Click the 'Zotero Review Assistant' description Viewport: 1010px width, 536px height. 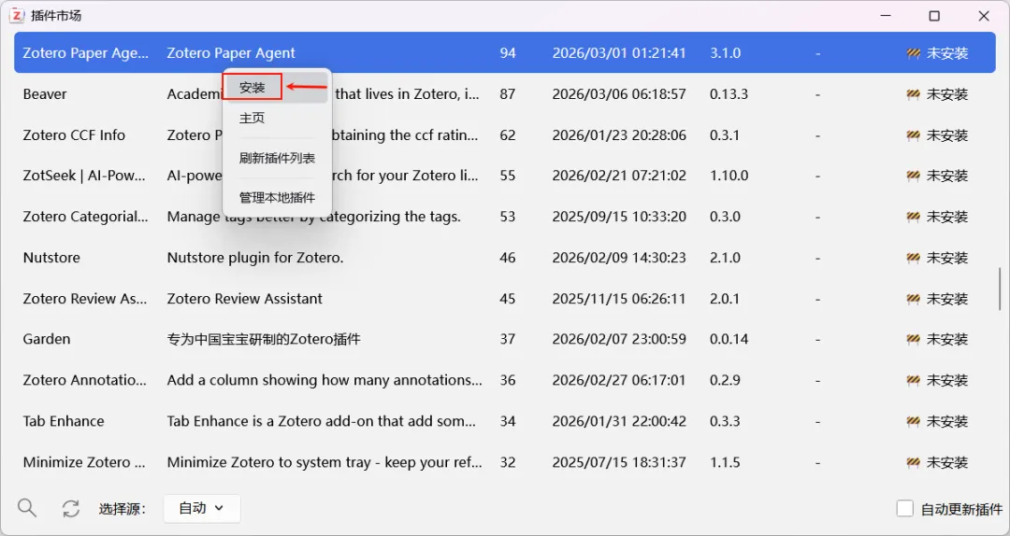245,299
